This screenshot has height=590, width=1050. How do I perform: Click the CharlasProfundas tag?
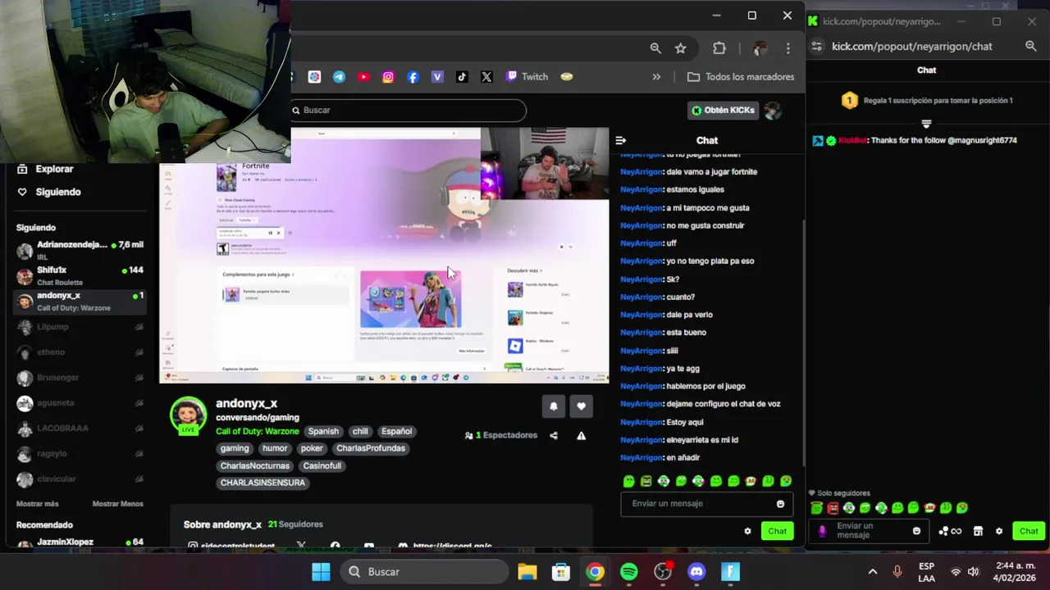pos(371,448)
